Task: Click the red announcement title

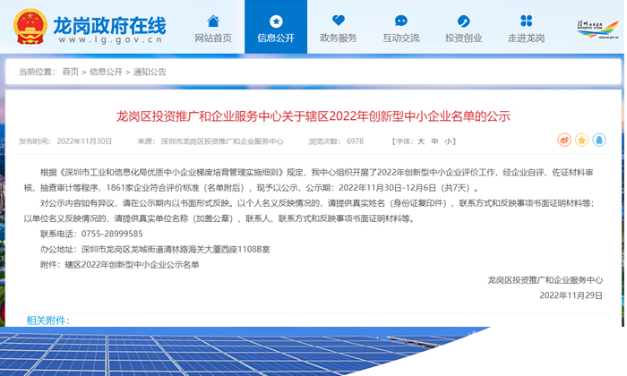Action: coord(313,115)
